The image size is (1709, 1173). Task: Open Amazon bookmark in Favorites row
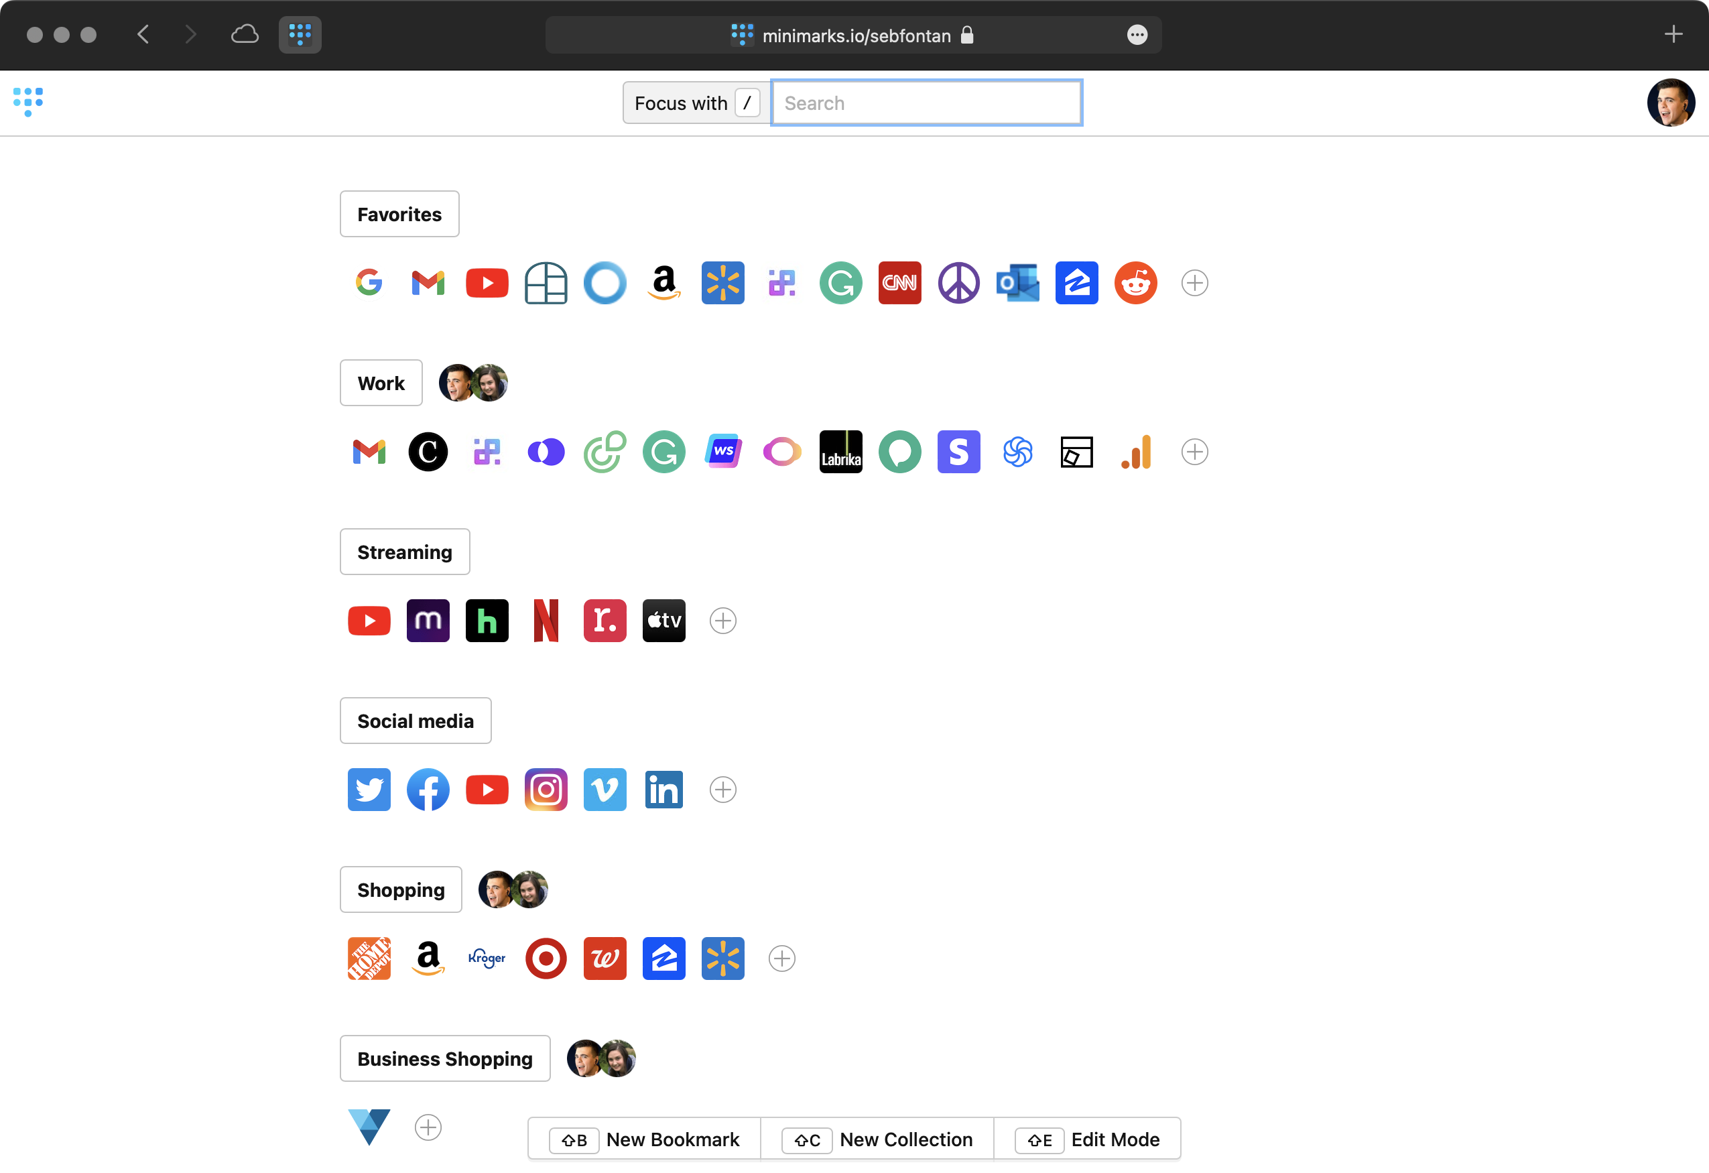(x=664, y=283)
